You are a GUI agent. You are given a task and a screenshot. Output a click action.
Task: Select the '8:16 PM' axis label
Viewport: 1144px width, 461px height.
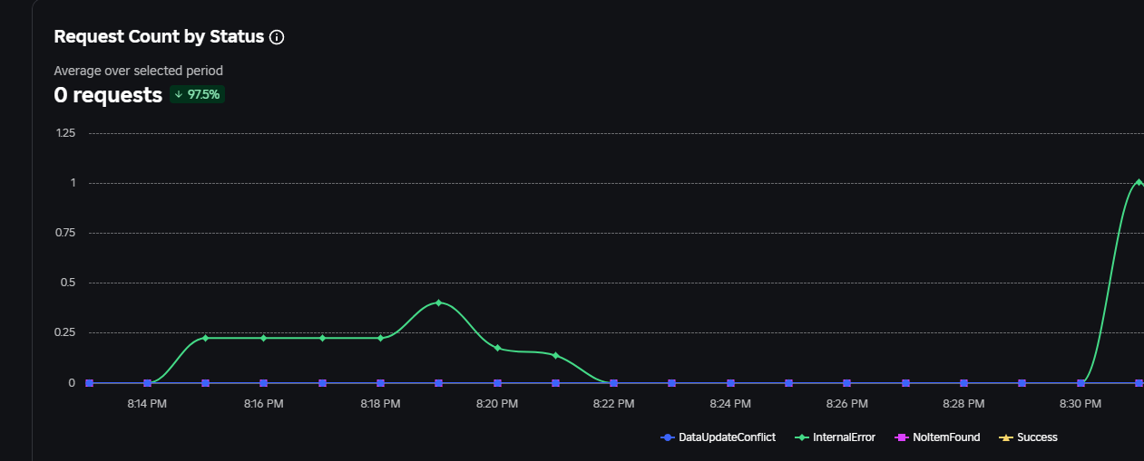(x=263, y=403)
